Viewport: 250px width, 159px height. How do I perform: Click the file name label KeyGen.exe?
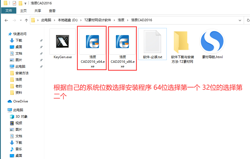[x=63, y=57]
